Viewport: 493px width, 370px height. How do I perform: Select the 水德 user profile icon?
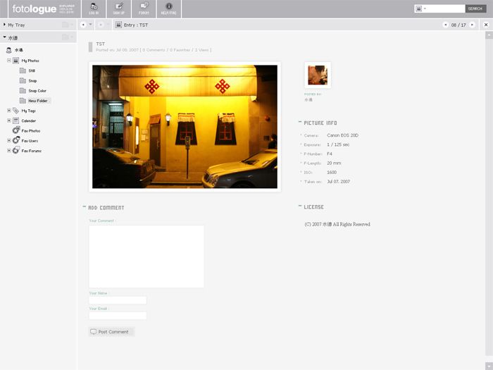tap(8, 50)
